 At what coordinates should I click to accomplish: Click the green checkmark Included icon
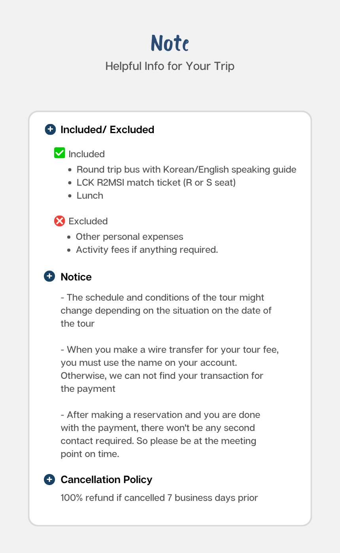pos(59,153)
